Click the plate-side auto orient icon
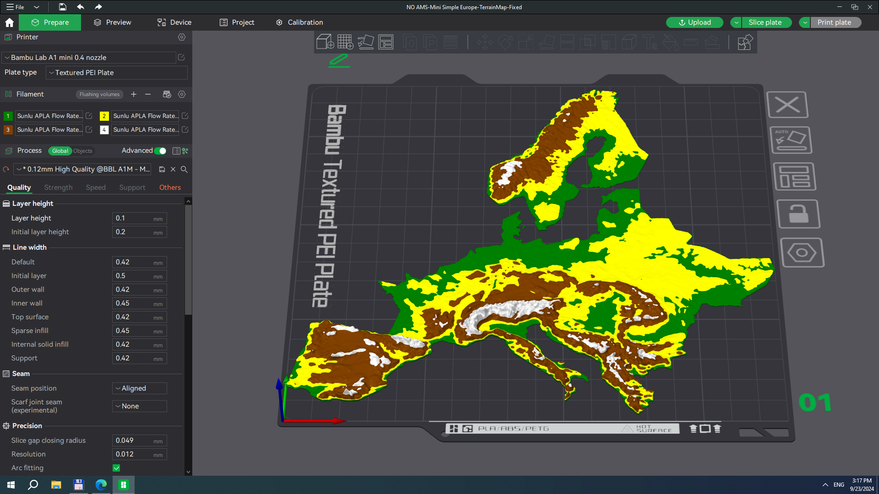The image size is (879, 494). tap(791, 140)
